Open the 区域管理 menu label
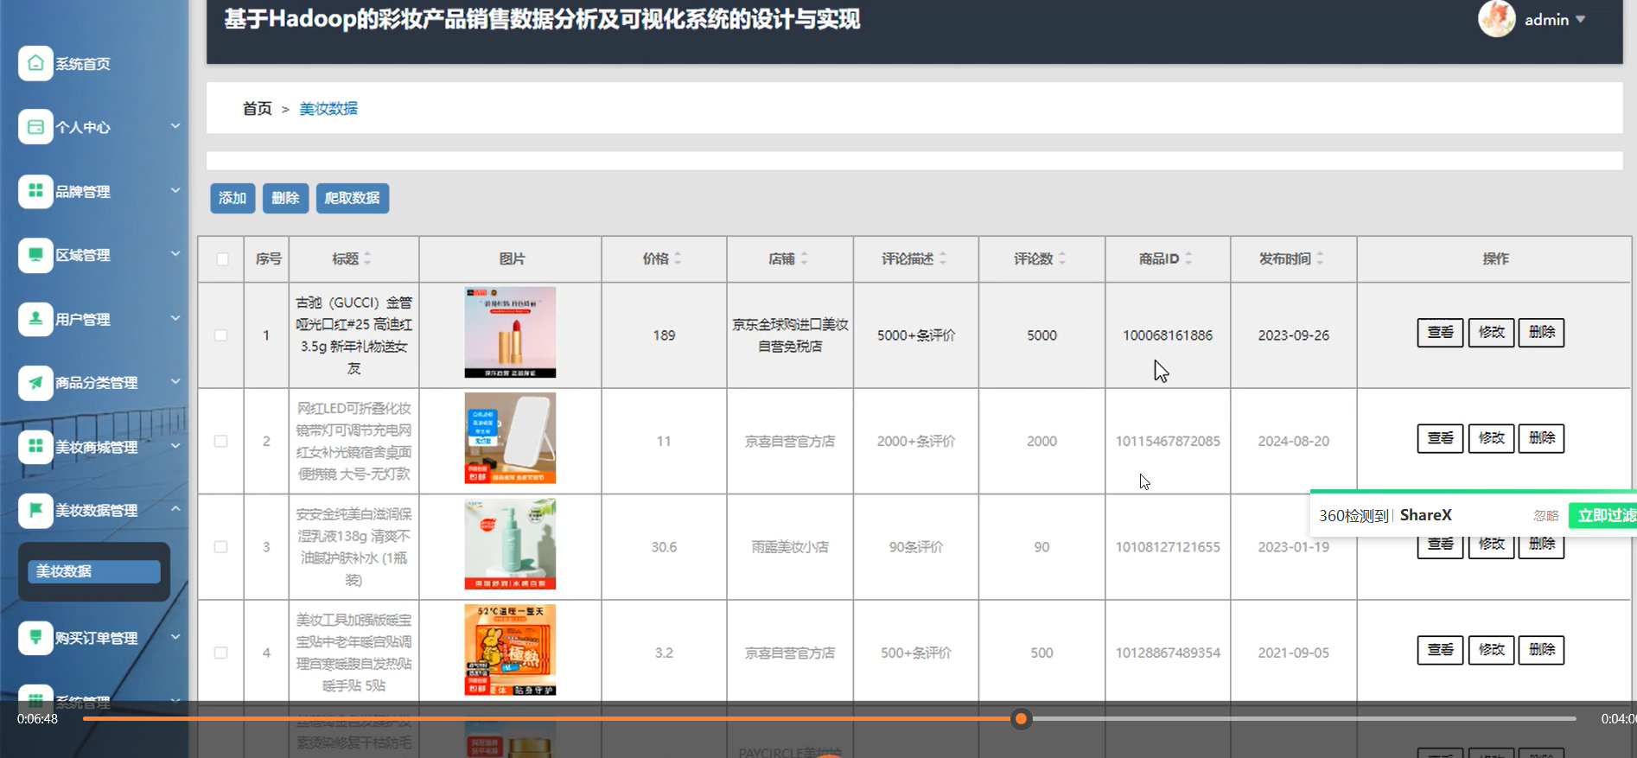Screen dimensions: 1637x758 pyautogui.click(x=83, y=256)
